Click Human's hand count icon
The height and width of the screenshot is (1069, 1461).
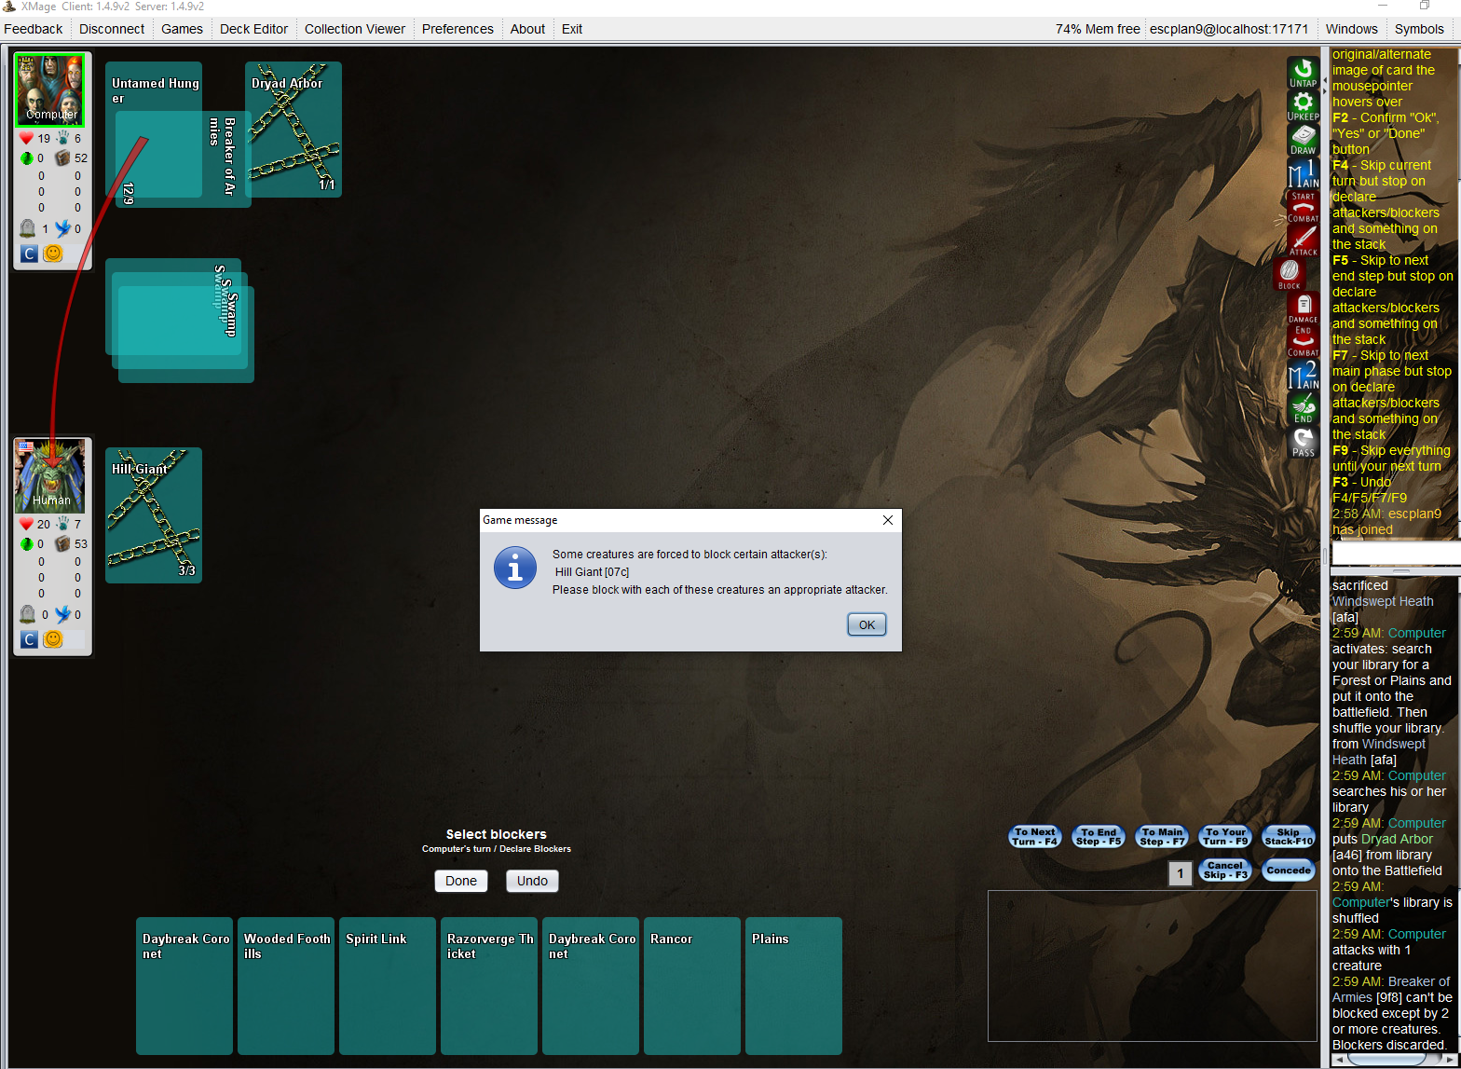(x=62, y=524)
